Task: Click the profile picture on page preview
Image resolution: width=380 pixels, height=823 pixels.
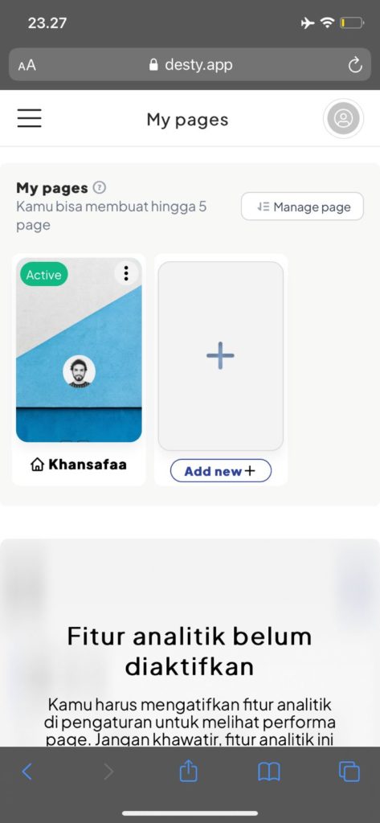Action: 80,371
